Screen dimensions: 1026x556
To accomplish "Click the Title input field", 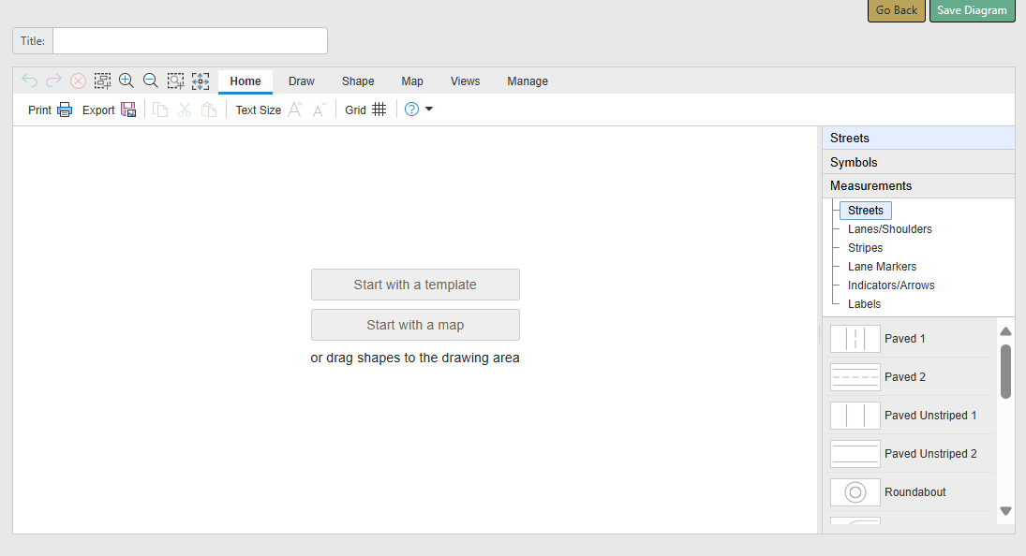I will click(x=189, y=41).
